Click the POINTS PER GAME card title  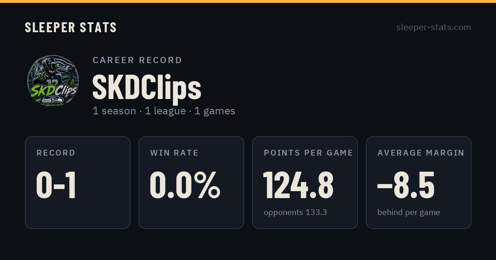pyautogui.click(x=308, y=153)
